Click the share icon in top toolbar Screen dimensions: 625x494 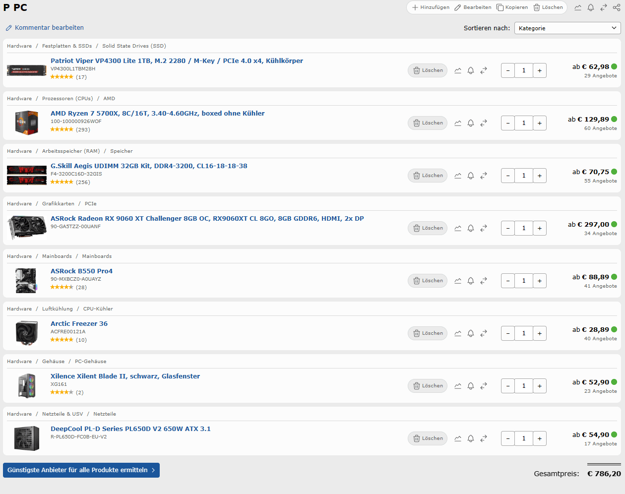[x=617, y=7]
